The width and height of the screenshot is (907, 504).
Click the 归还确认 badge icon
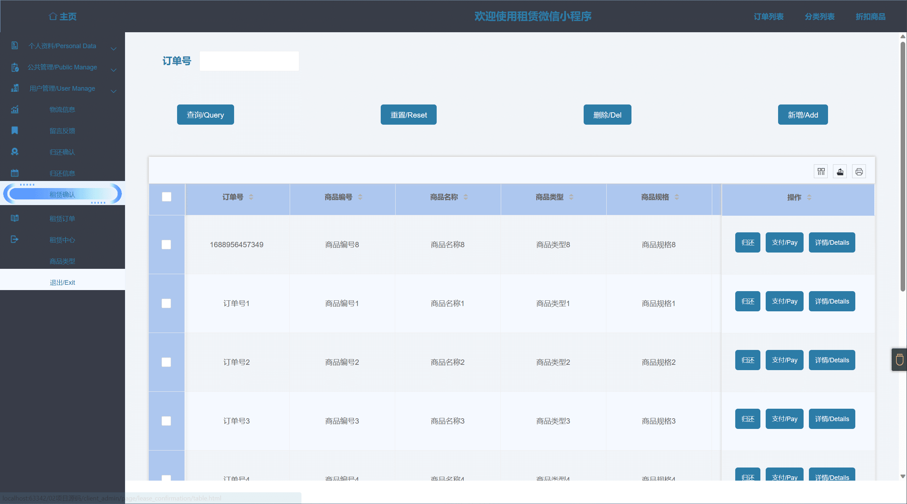(15, 152)
